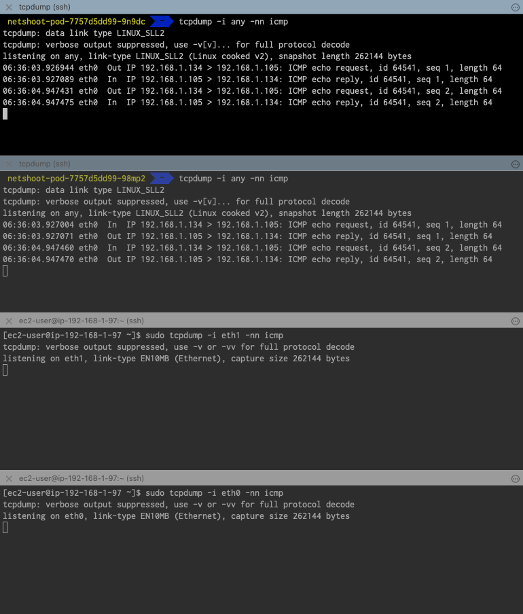Close the pane running tcpdump on eth0
Image resolution: width=523 pixels, height=614 pixels.
point(9,479)
